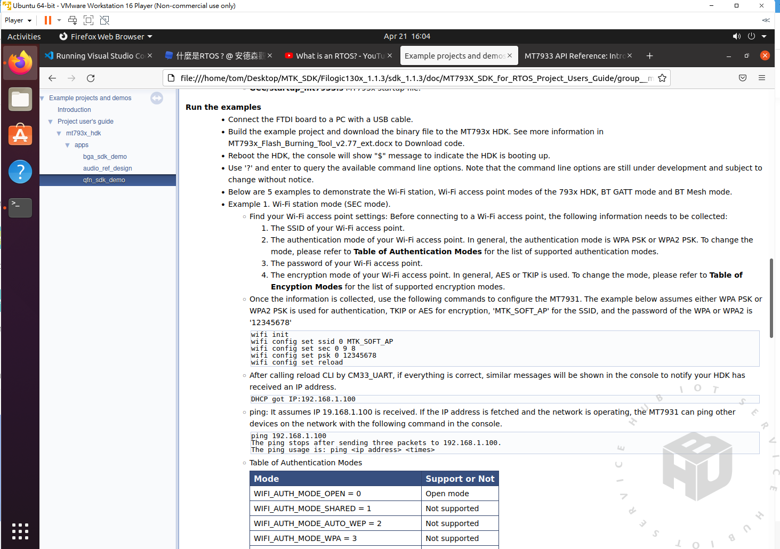The height and width of the screenshot is (549, 780).
Task: Close the MT7933 API Reference tab
Action: click(x=630, y=55)
